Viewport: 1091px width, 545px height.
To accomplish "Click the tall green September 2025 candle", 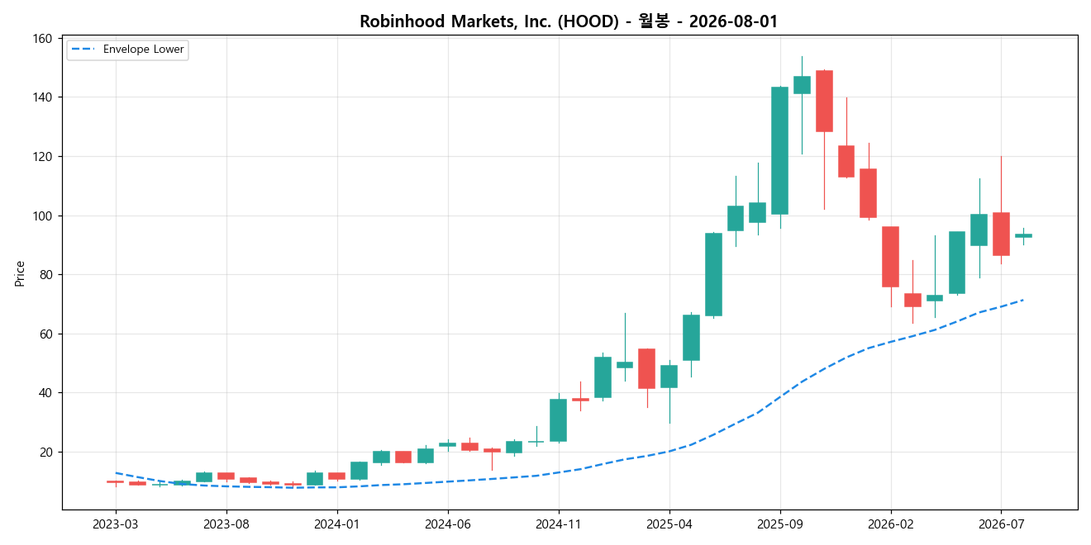I will click(x=780, y=150).
